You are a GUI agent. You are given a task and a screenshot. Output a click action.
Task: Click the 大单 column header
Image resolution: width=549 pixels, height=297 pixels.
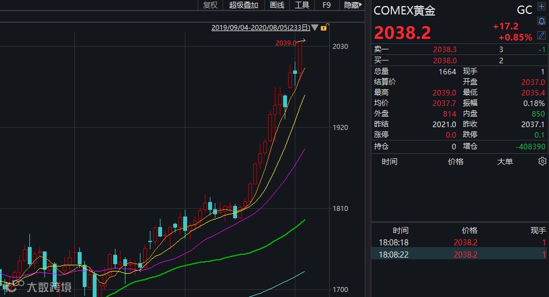505,162
